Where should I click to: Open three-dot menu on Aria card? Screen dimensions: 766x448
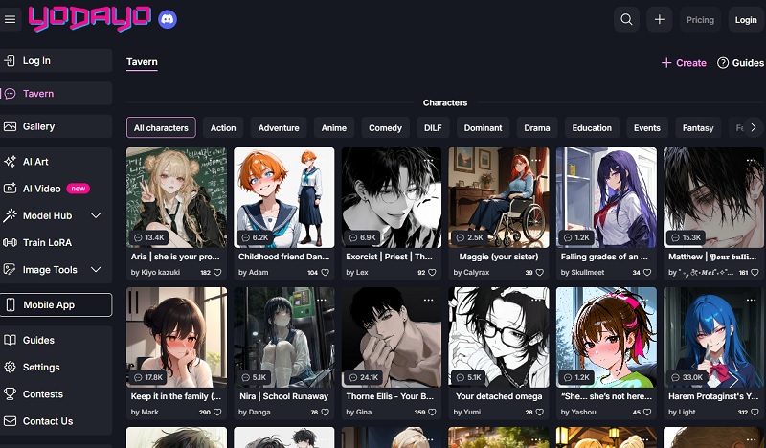pos(214,160)
